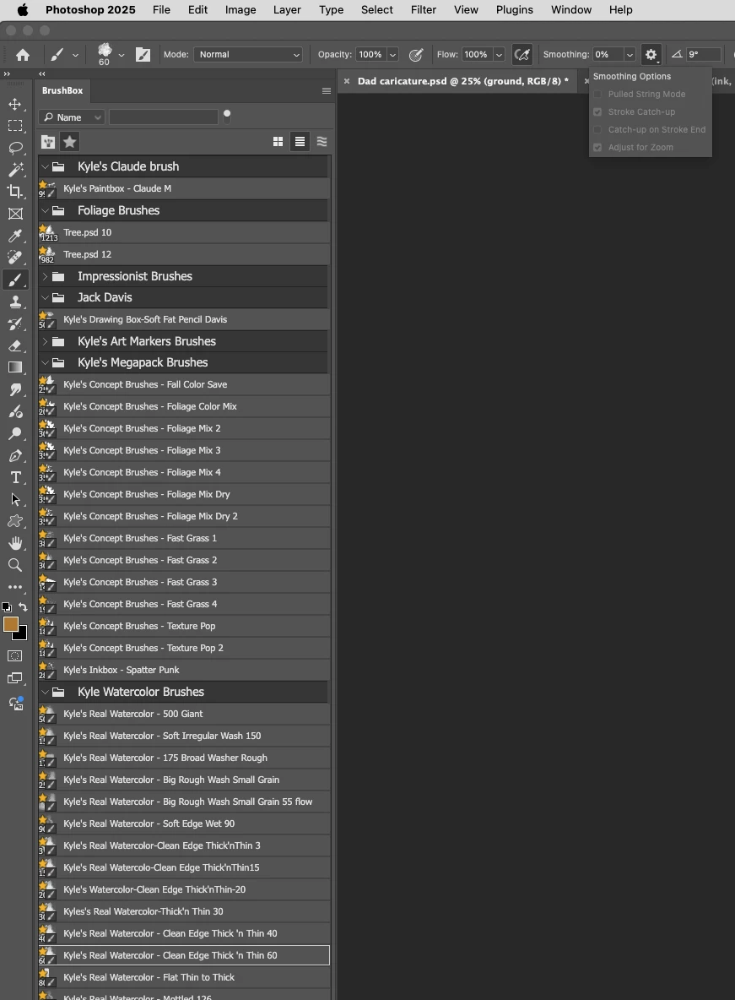Switch BrushBox to list view
This screenshot has height=1000, width=735.
[300, 142]
